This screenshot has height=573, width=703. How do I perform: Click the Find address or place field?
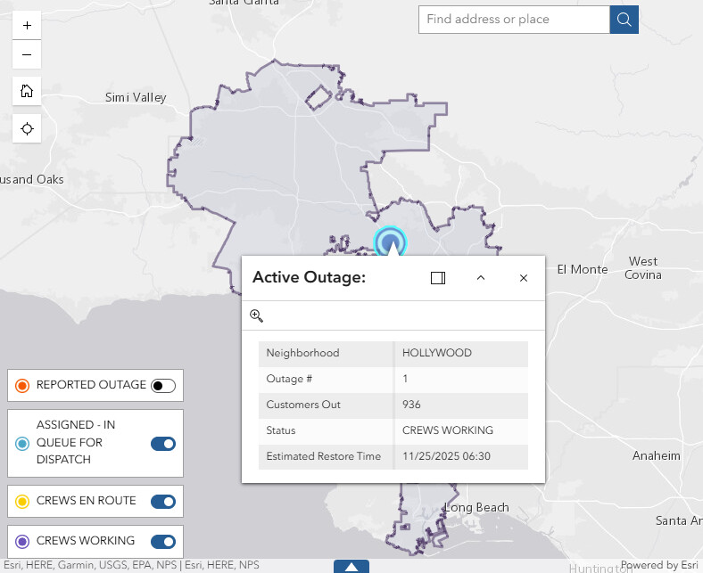pos(514,20)
